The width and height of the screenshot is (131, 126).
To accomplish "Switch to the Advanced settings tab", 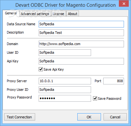I will coord(35,14).
